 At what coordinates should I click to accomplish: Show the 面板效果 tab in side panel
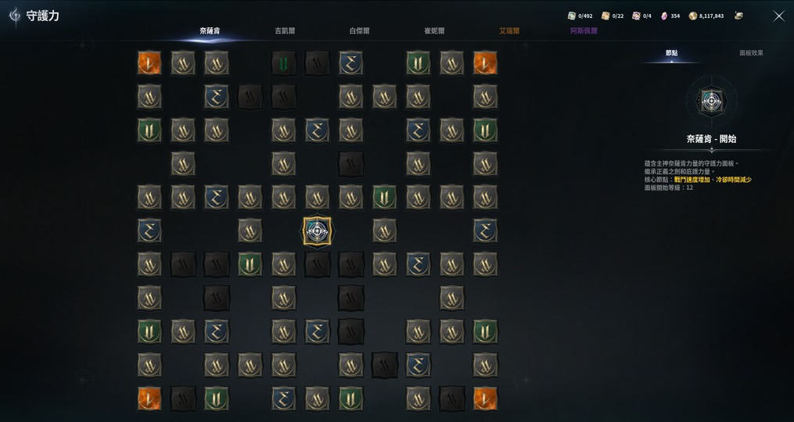click(751, 52)
